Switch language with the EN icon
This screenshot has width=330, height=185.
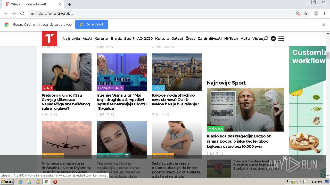point(273,39)
